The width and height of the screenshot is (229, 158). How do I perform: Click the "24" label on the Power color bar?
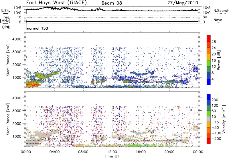214,48
